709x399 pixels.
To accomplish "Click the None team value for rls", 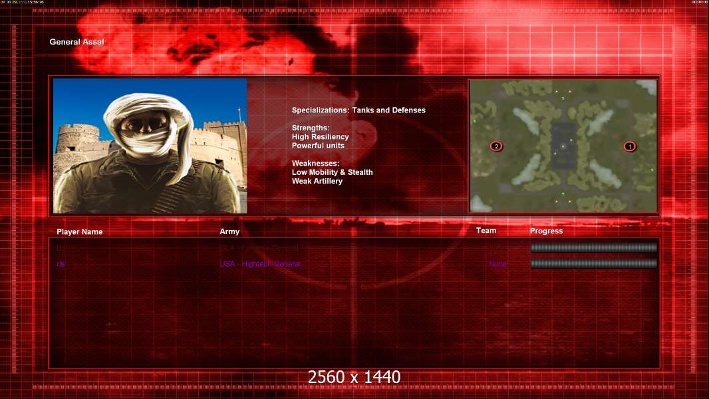I will coord(497,264).
